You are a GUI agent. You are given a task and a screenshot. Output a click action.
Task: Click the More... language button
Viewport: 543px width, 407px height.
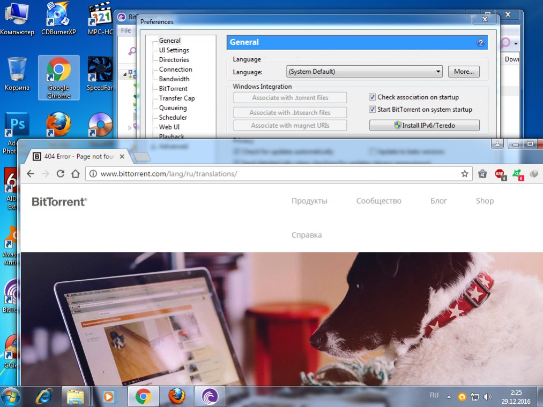(x=464, y=72)
